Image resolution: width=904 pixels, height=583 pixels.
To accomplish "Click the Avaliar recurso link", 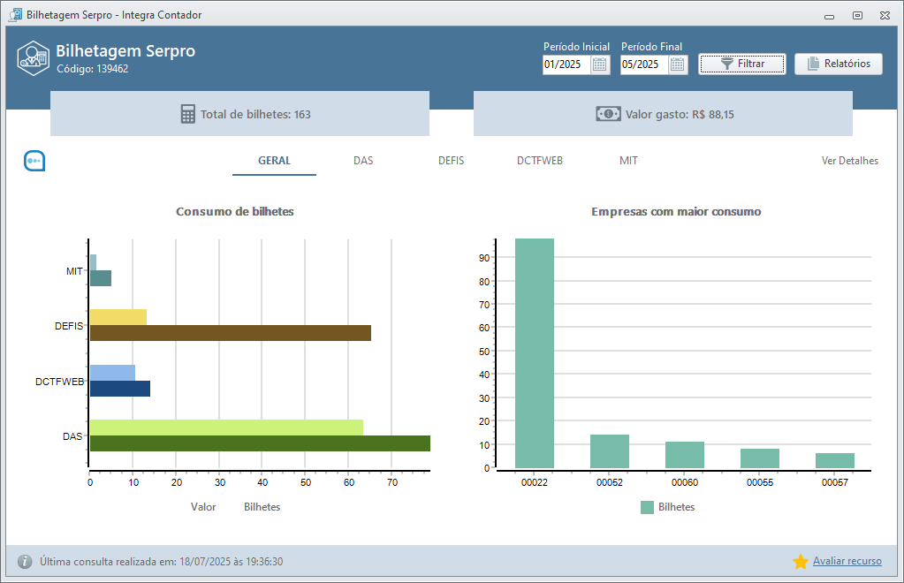I will coord(847,562).
